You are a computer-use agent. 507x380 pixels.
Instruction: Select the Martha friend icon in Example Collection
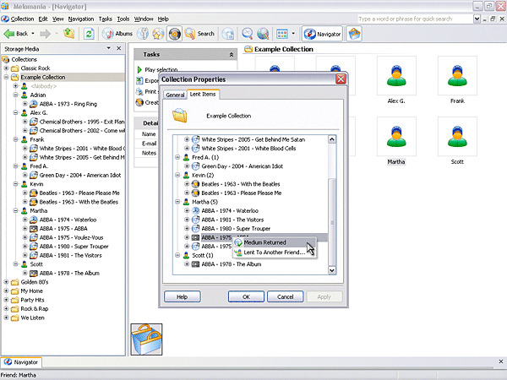point(395,137)
